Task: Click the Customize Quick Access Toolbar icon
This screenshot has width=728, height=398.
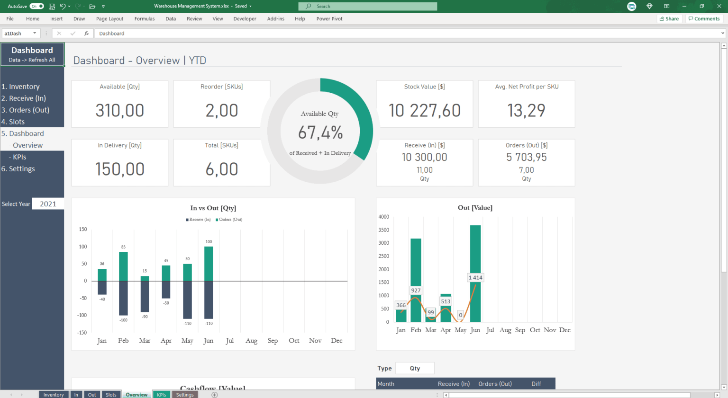Action: coord(103,6)
